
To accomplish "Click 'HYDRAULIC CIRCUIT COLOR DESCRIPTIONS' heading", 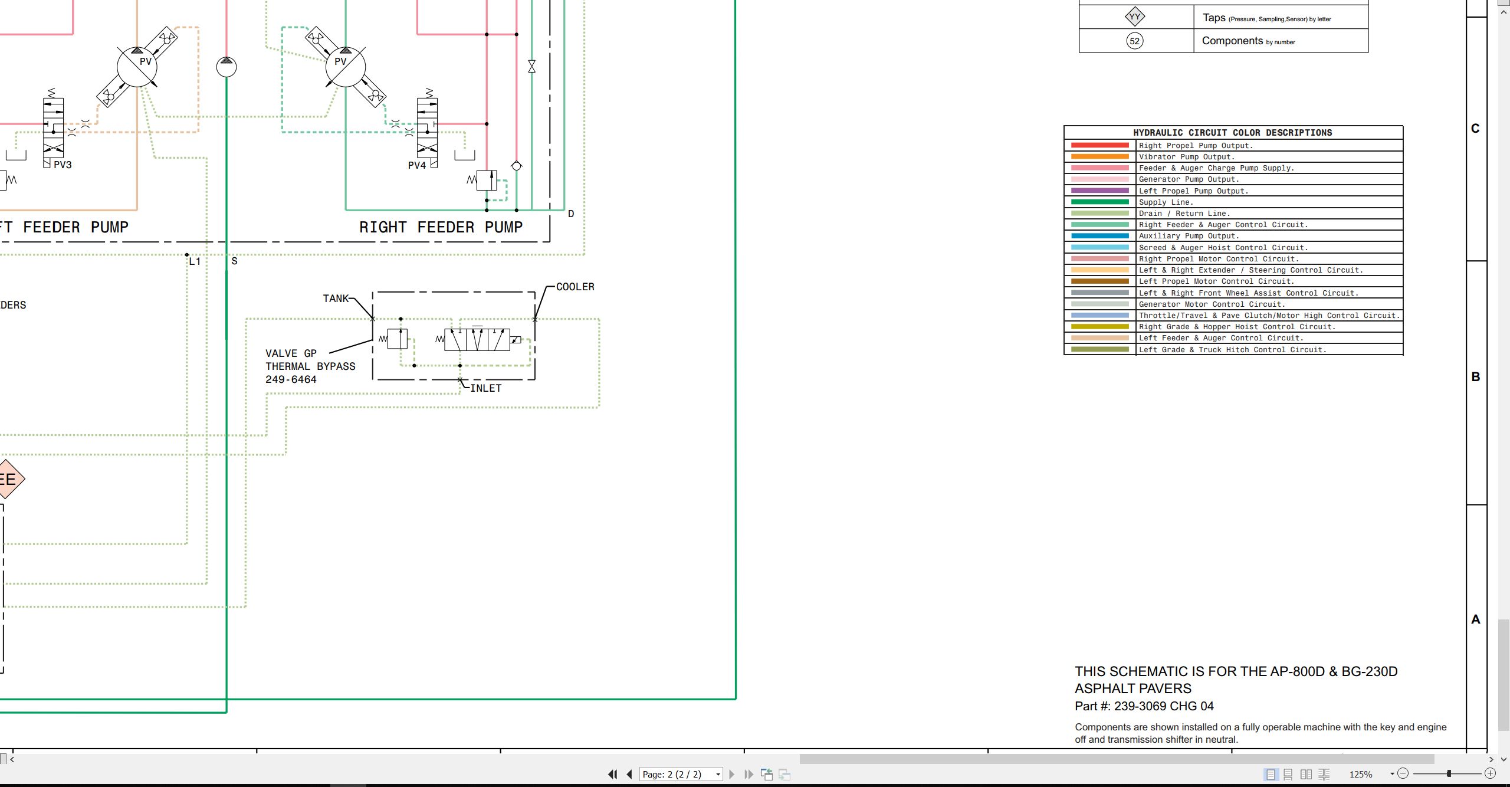I will pos(1232,133).
